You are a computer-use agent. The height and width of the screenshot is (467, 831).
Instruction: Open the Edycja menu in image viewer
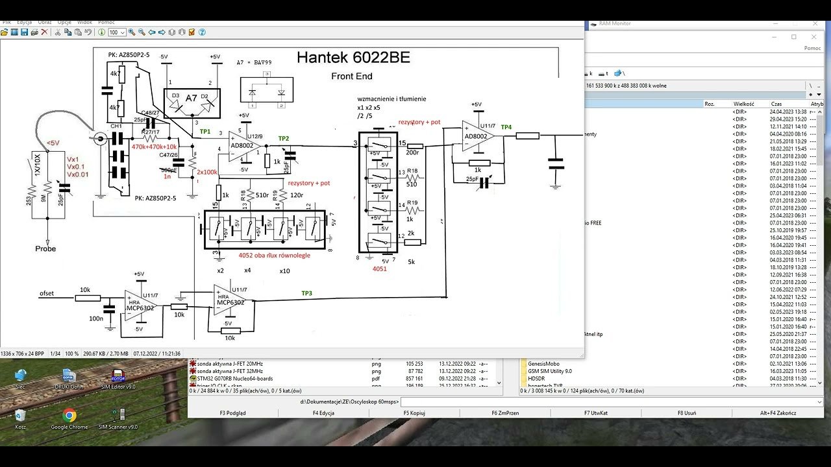(25, 22)
